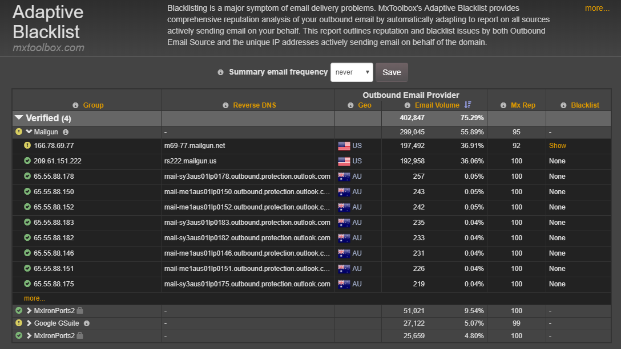
Task: Open the summary email frequency dropdown
Action: pyautogui.click(x=352, y=72)
